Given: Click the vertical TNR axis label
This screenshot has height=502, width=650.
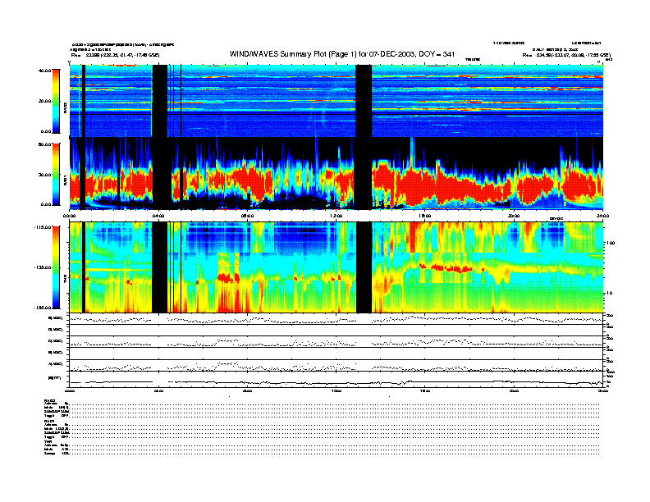Looking at the screenshot, I should click(65, 281).
